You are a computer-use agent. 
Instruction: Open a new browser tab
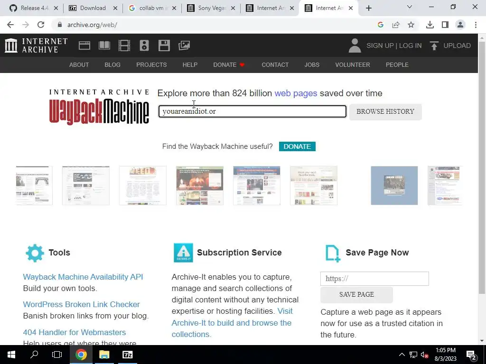368,8
